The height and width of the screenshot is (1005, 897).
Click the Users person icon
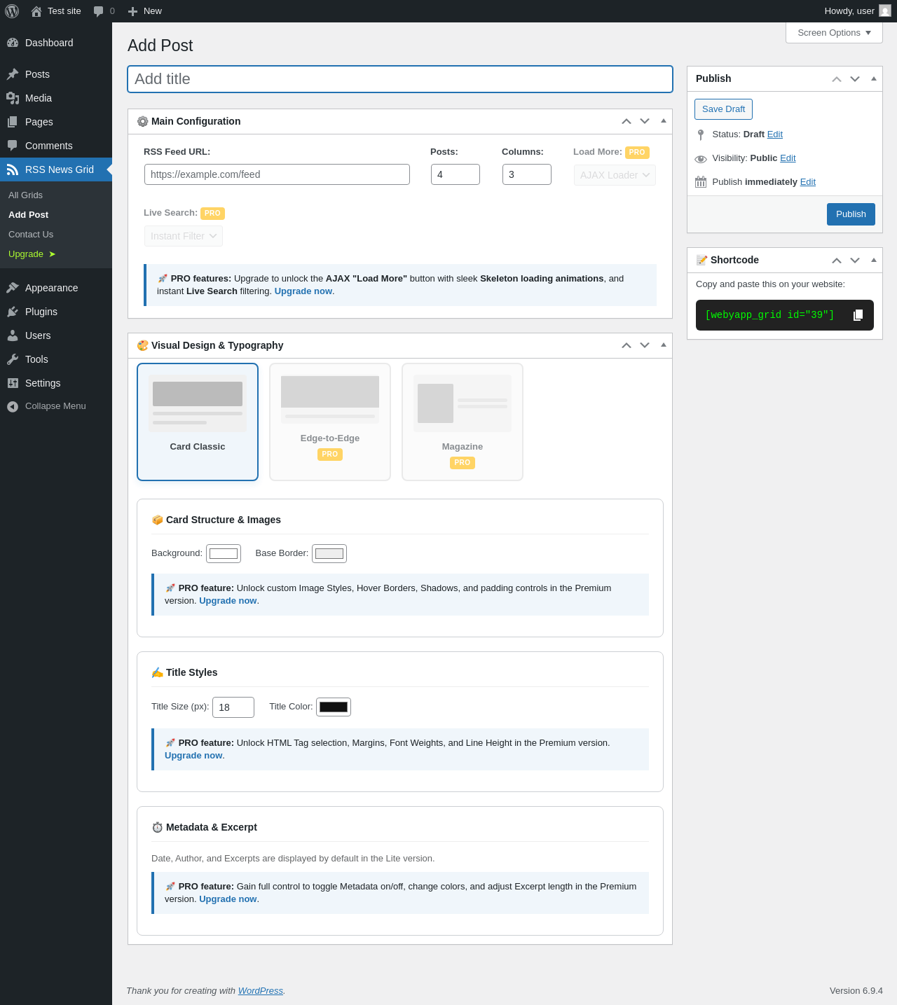pos(13,335)
